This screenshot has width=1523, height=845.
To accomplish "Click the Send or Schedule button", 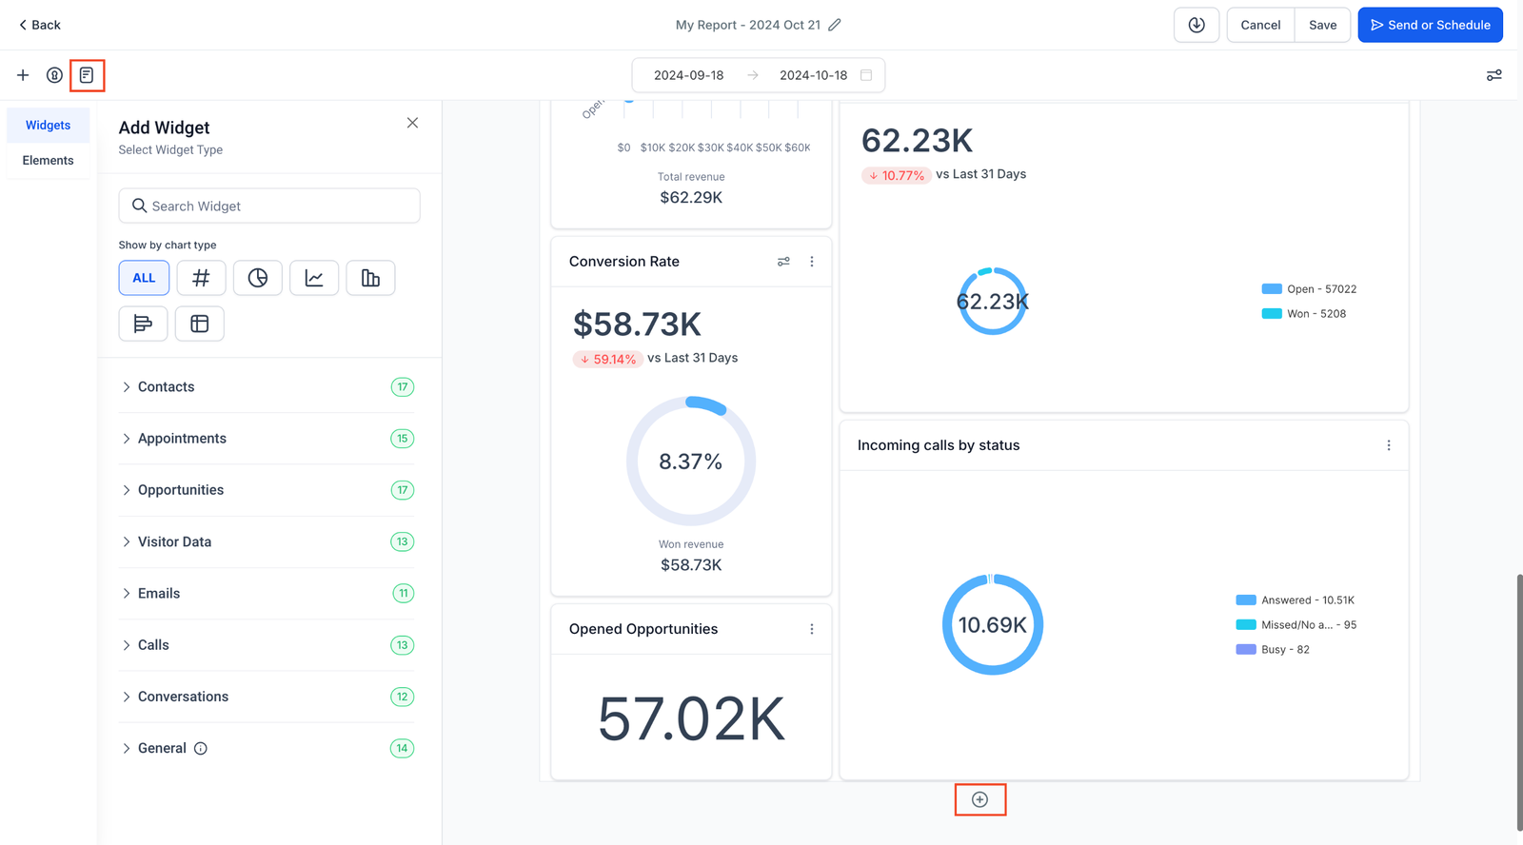I will click(x=1430, y=25).
